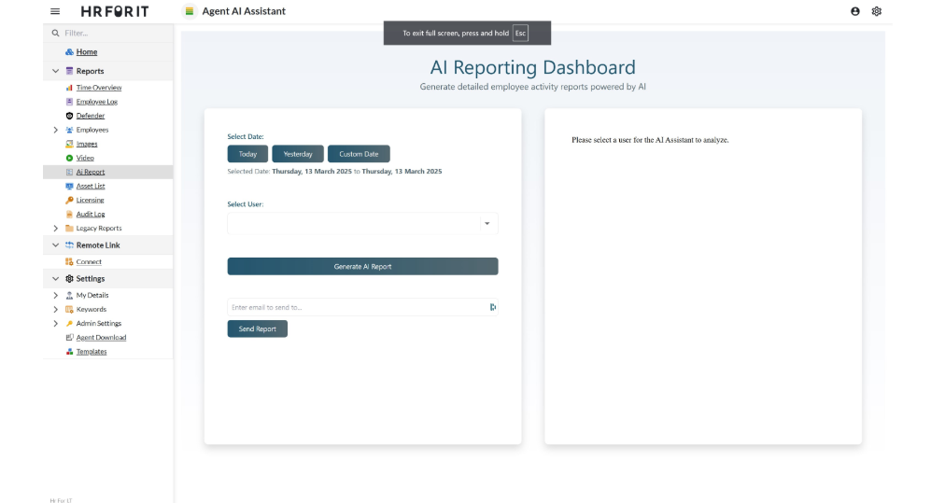Screen dimensions: 945x503
Task: Click the Video play icon
Action: (x=69, y=158)
